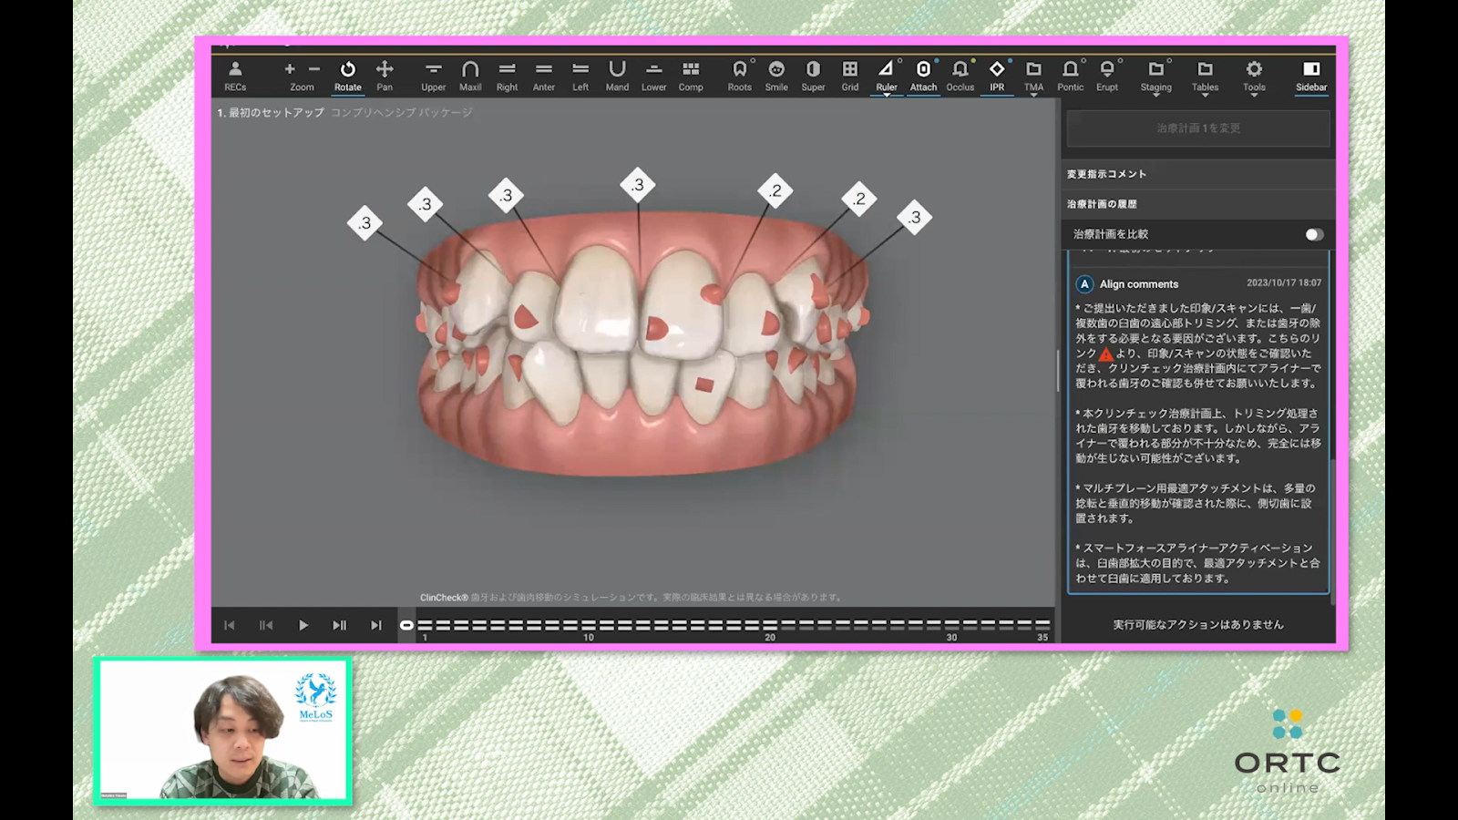
Task: Open the Smile view
Action: coord(776,76)
